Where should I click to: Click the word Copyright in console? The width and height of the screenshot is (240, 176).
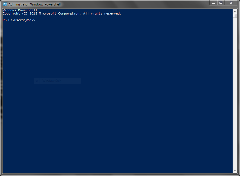(x=11, y=14)
